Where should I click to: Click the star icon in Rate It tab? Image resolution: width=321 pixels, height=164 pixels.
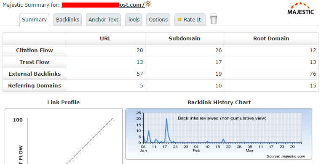coord(179,19)
